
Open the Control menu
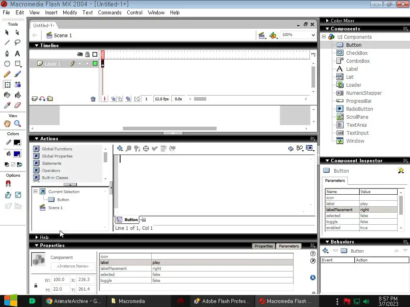135,12
